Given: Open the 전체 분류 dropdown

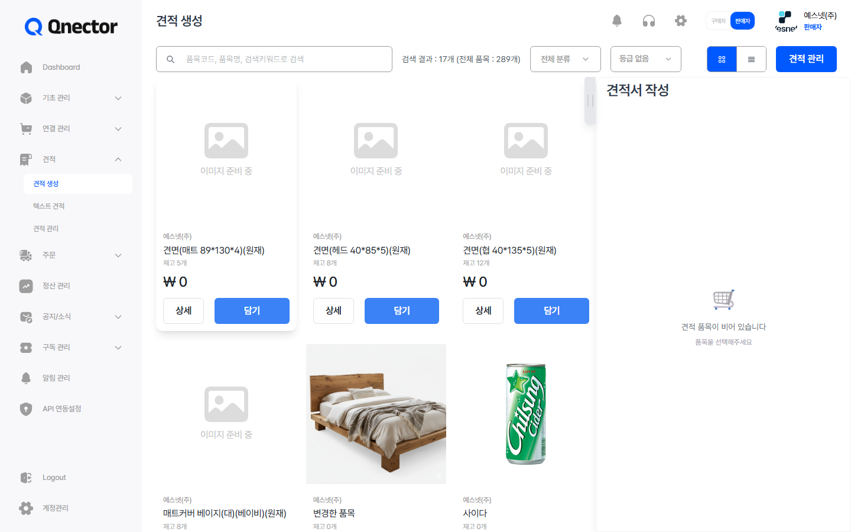Looking at the screenshot, I should (566, 59).
